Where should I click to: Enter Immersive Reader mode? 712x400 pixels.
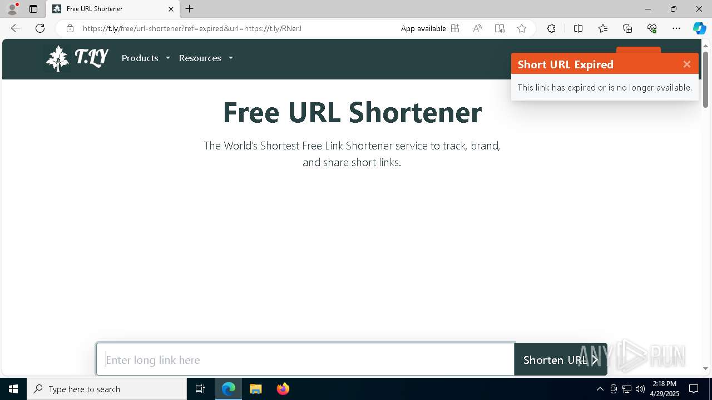point(500,28)
